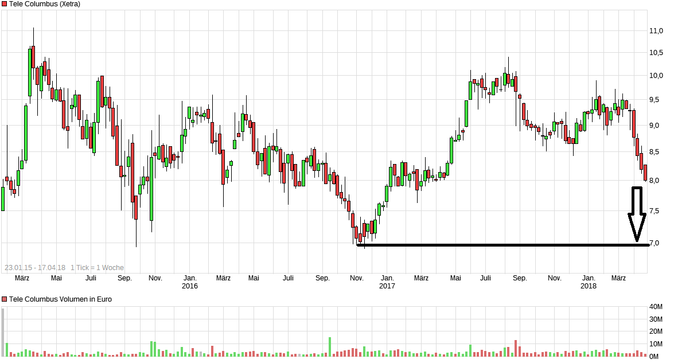Click the date range text '23.01.15 - 17.04.18'
Screen dimensions: 674x363
[35, 268]
